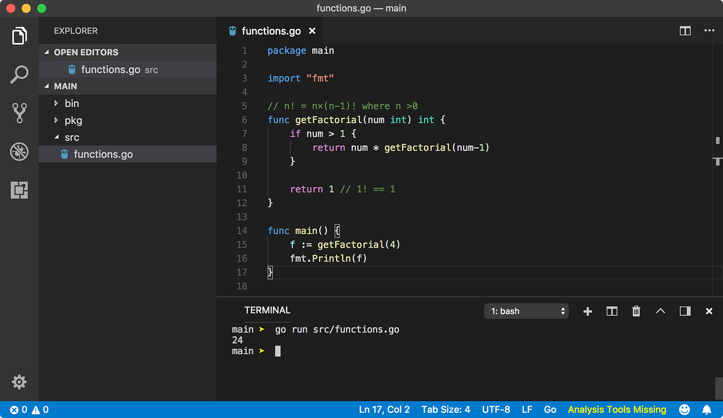This screenshot has height=418, width=723.
Task: Open the Extensions icon in the activity bar
Action: coord(19,190)
